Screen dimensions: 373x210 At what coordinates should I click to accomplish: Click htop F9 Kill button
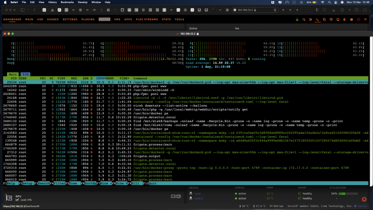(x=135, y=183)
